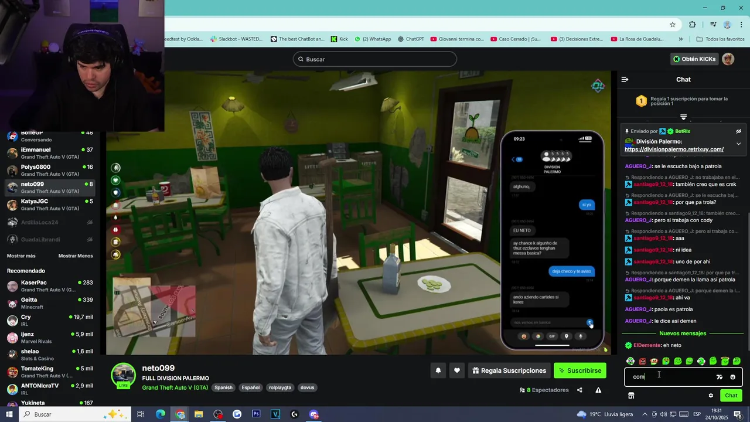The width and height of the screenshot is (750, 422).
Task: Open the divisionpalermo.retrixuy.com link
Action: tap(674, 149)
